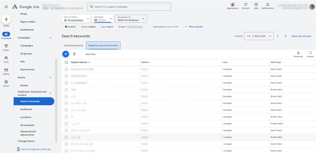Open Ad schedule in sidebar
This screenshot has height=153, width=316.
tap(27, 125)
